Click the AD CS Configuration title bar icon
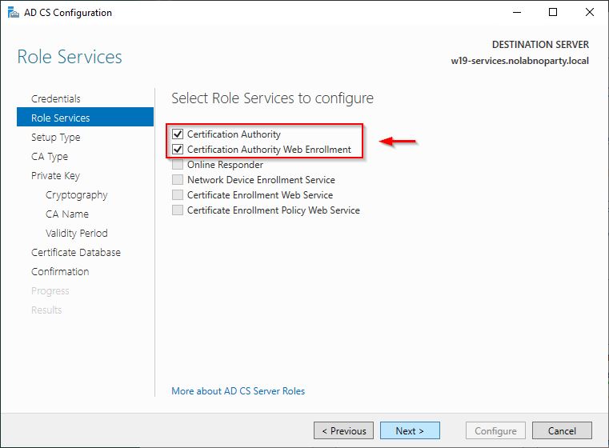This screenshot has width=609, height=448. (13, 13)
